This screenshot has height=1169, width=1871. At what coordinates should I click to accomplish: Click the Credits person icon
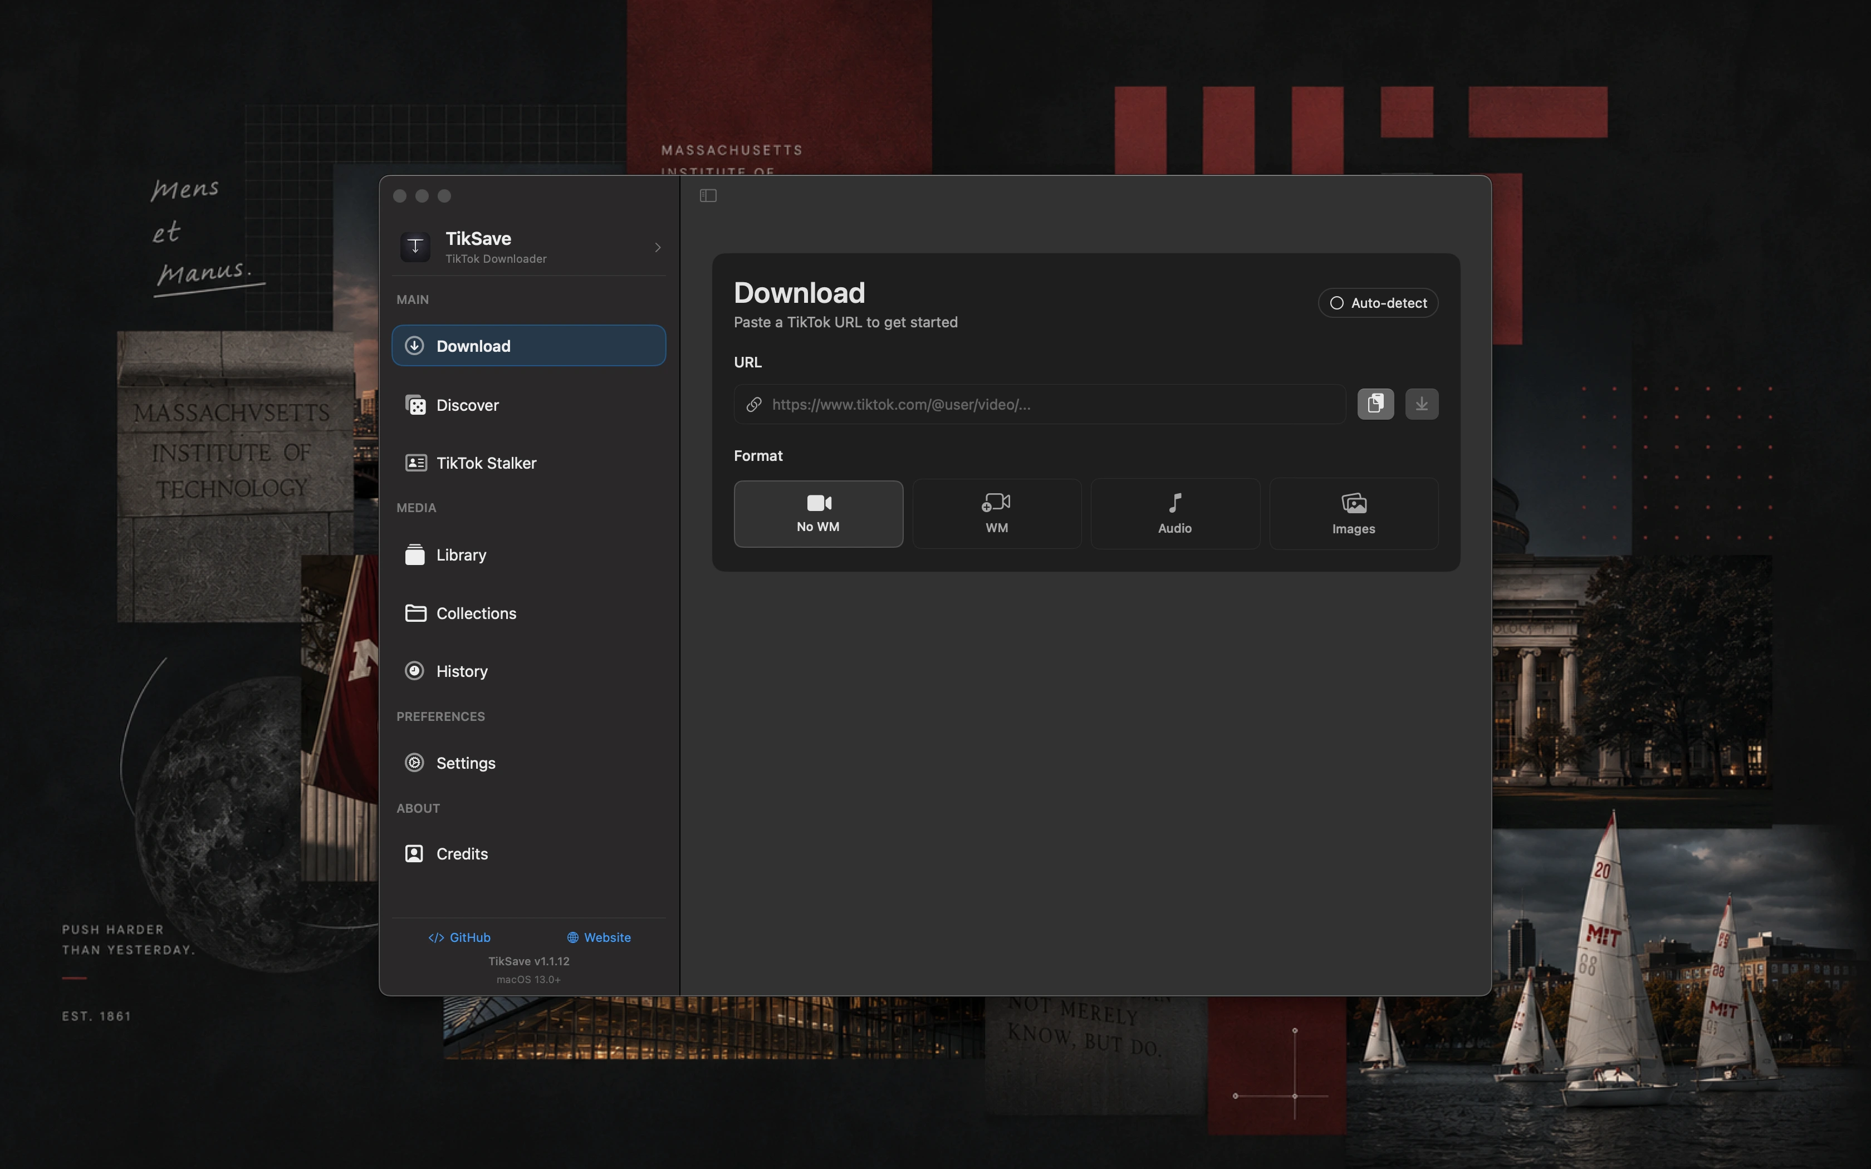(414, 853)
